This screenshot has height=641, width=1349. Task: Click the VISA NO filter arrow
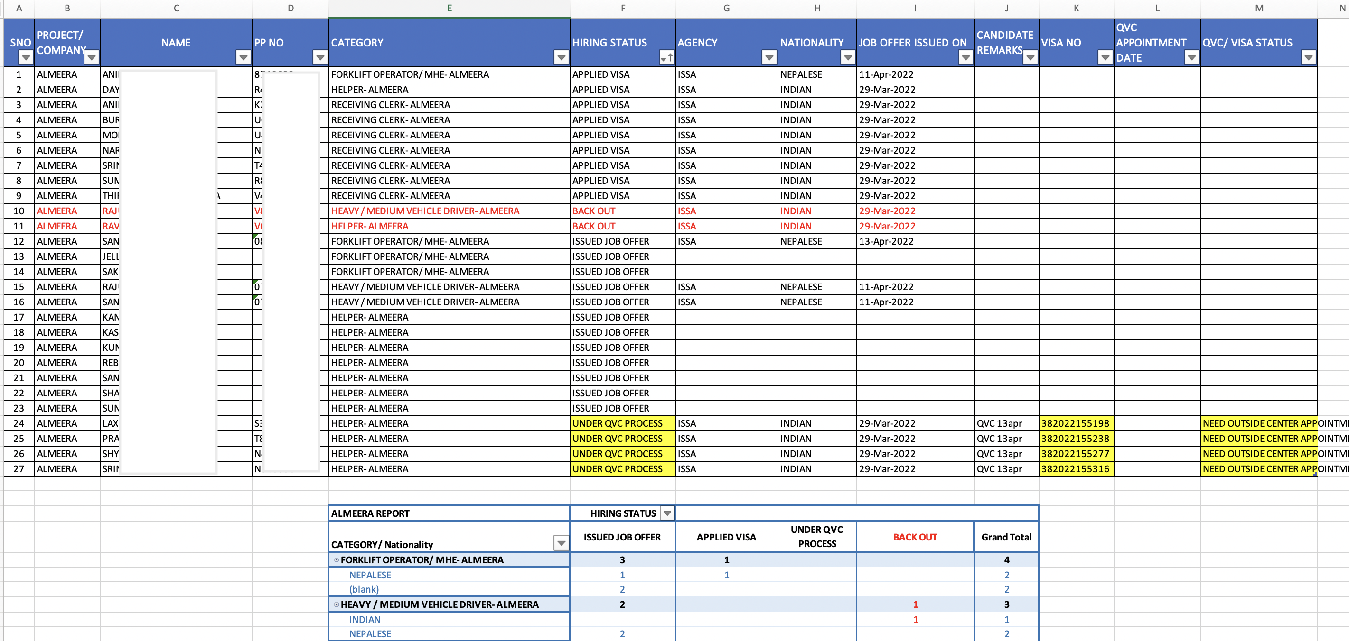[1105, 57]
